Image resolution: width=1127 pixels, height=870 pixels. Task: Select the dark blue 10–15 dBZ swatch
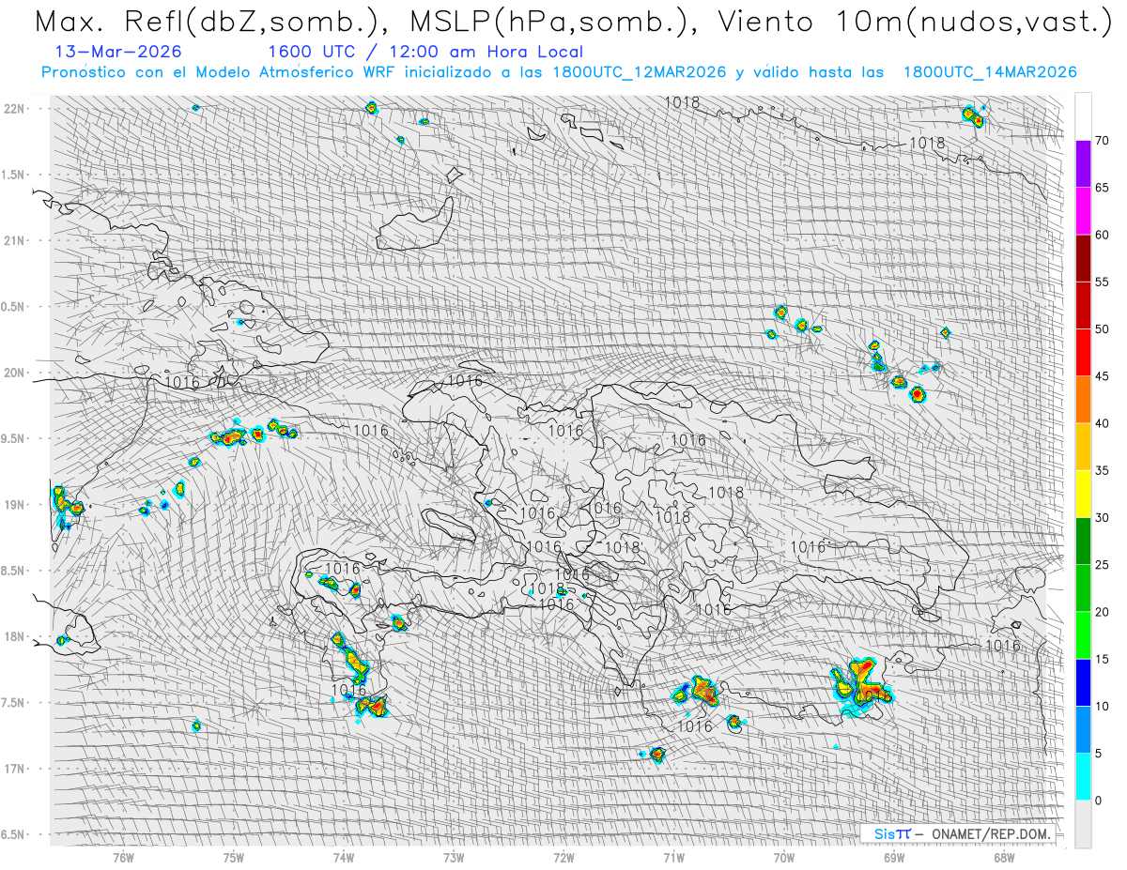tap(1083, 682)
